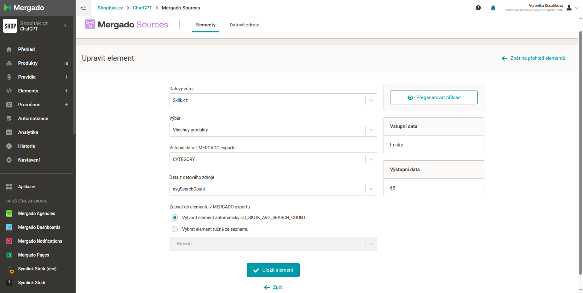583x293 pixels.
Task: Launch Mergado Notifications app icon
Action: [9, 241]
